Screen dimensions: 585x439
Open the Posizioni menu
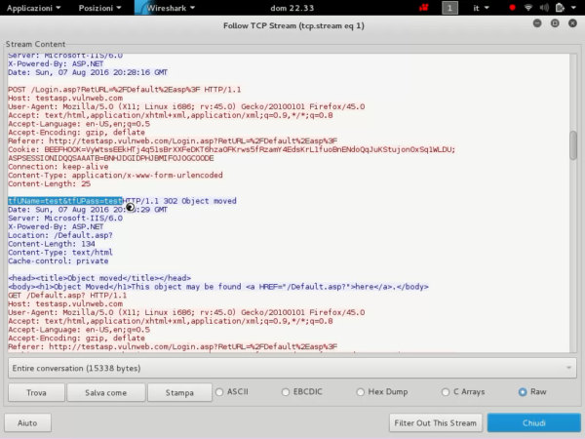[99, 8]
